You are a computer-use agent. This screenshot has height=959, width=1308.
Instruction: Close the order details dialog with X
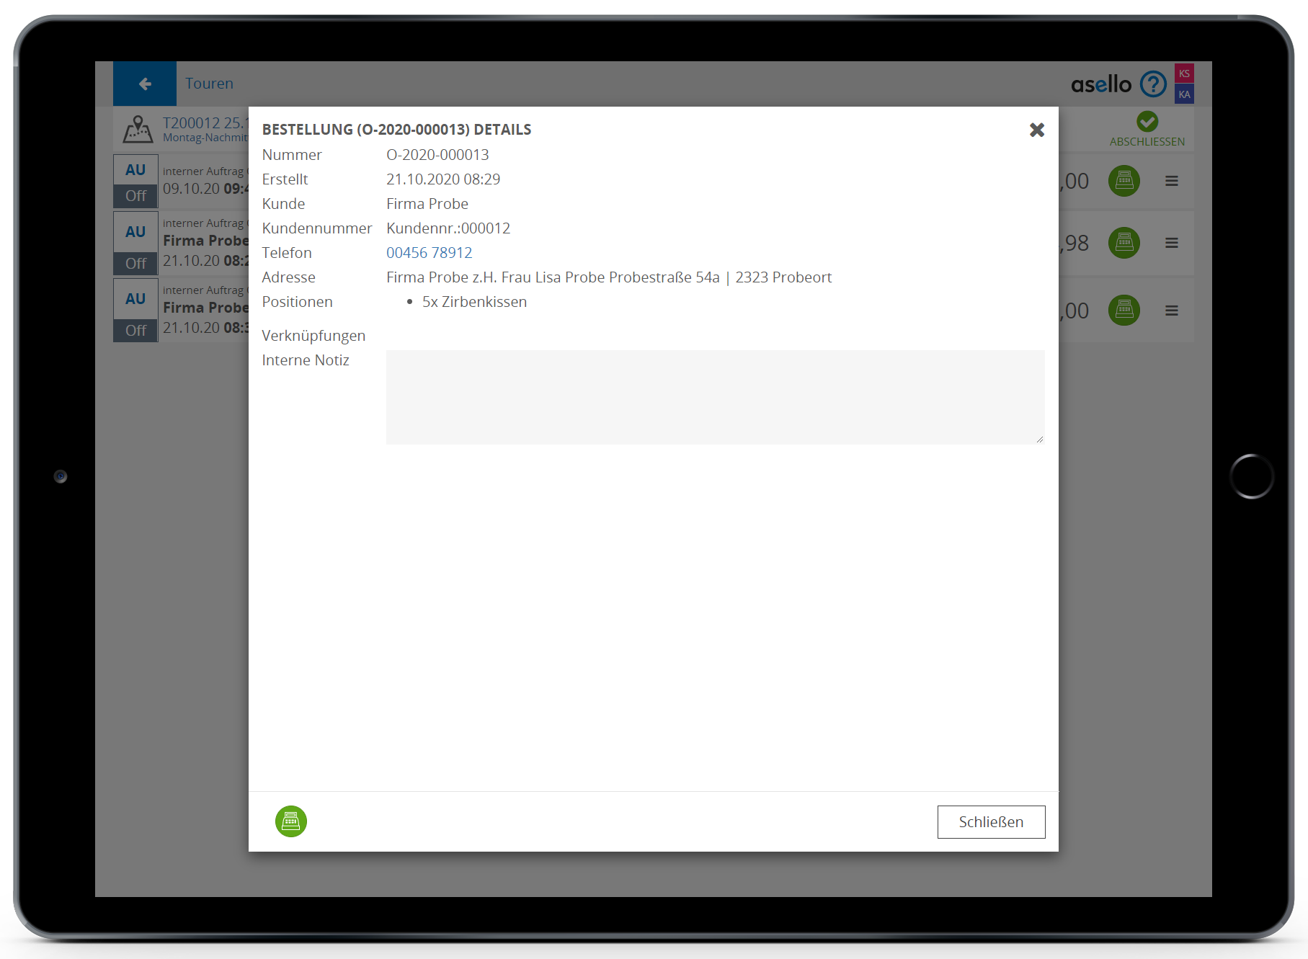pos(1037,130)
